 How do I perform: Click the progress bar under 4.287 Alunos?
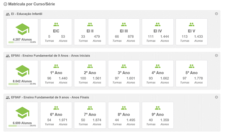(19, 42)
